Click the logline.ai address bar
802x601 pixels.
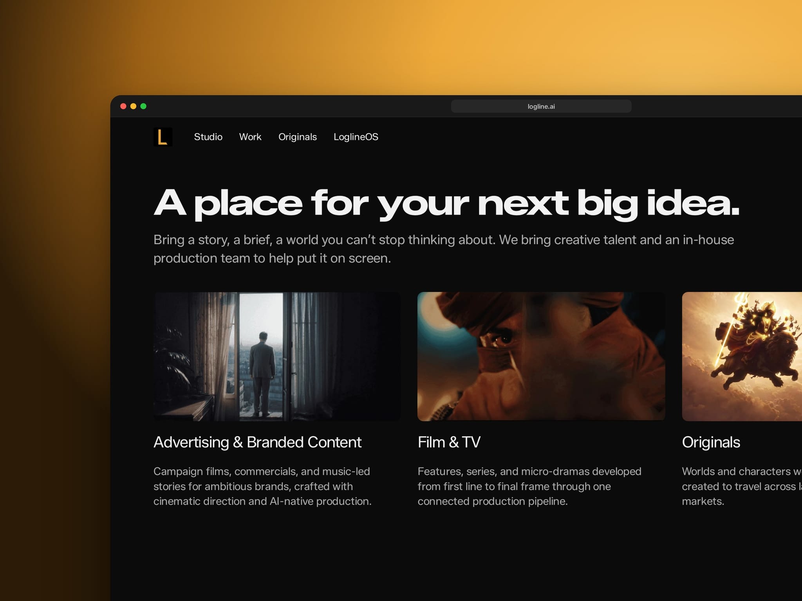point(541,106)
